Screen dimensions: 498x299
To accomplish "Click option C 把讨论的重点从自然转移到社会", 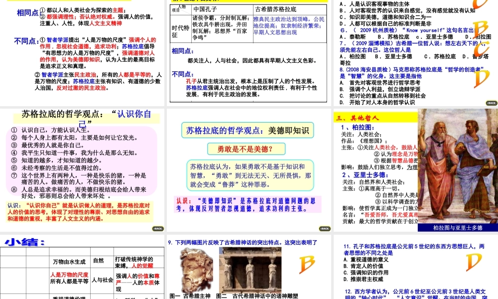I will (x=382, y=96).
